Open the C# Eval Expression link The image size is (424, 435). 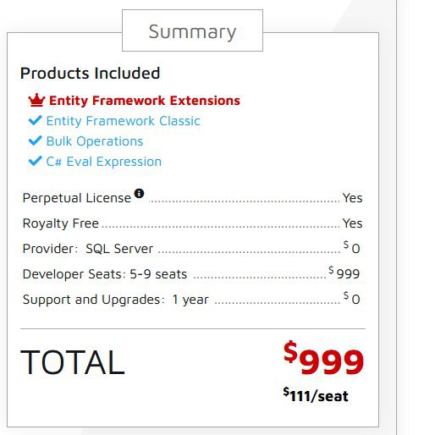tap(104, 162)
